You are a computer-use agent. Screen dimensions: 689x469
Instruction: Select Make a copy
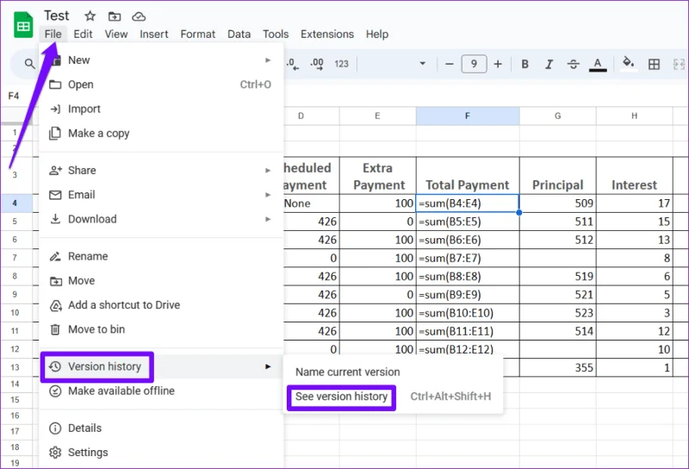pos(161,134)
